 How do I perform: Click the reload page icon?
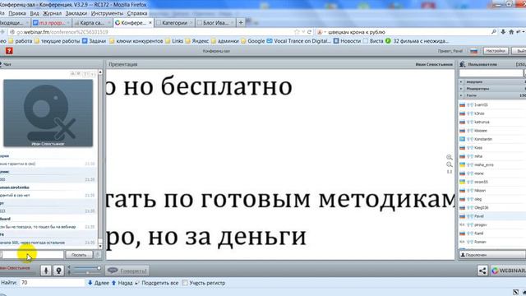click(x=309, y=32)
